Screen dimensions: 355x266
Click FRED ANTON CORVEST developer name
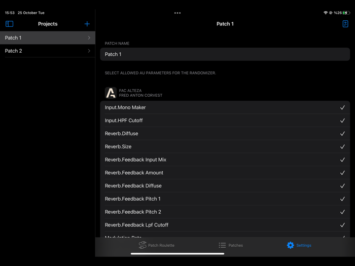(140, 95)
